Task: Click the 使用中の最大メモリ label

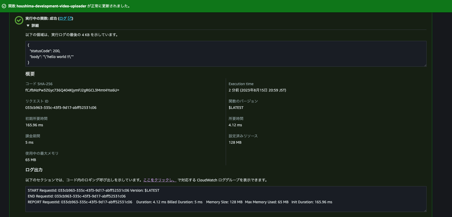Action: click(42, 153)
